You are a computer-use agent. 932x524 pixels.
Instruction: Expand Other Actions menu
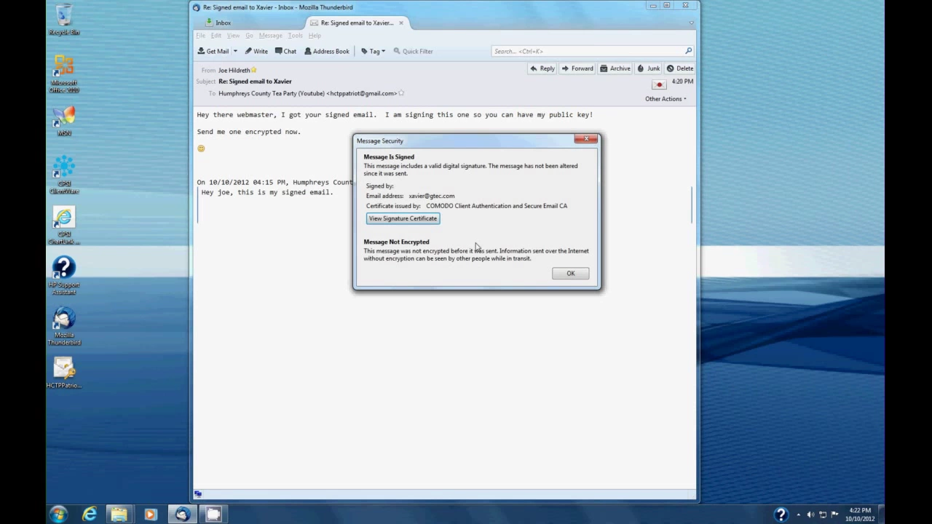pyautogui.click(x=666, y=99)
